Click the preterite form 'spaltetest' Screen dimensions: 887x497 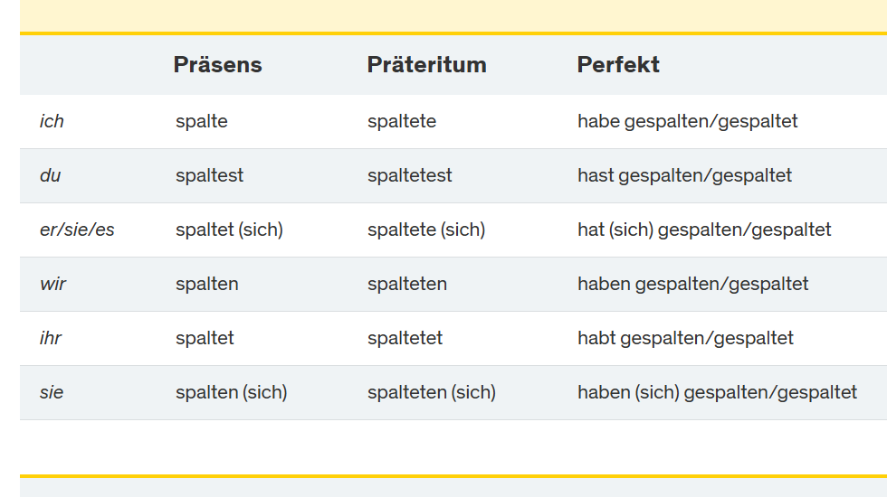(x=409, y=175)
